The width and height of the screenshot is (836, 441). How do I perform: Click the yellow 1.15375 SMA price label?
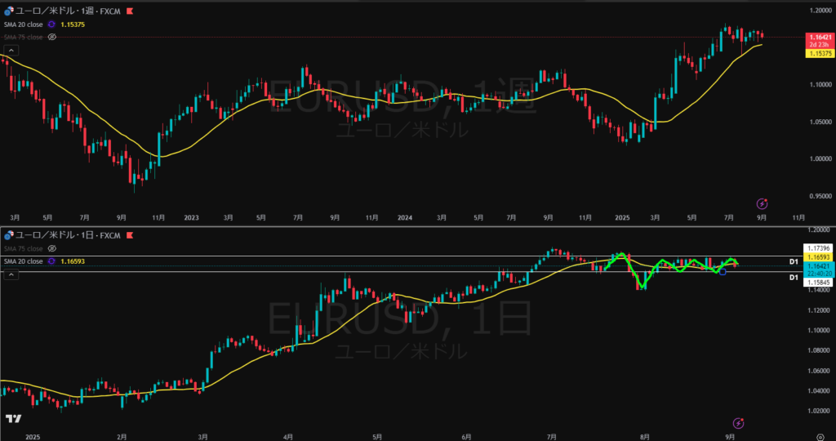pyautogui.click(x=819, y=54)
